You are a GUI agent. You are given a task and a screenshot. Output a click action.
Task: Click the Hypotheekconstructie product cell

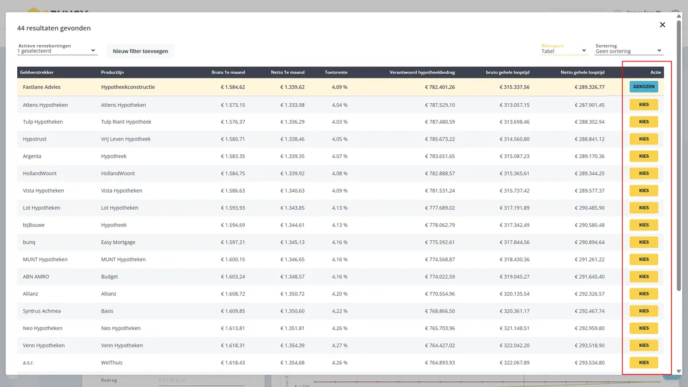pos(128,87)
